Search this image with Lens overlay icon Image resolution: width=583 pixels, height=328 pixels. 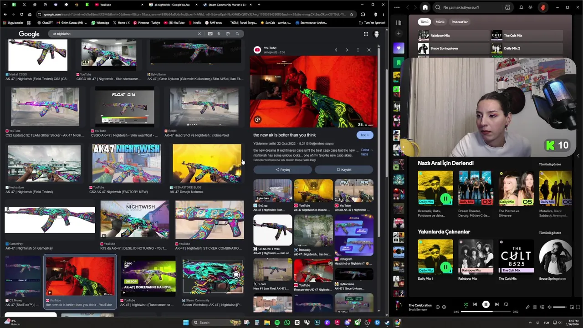tap(257, 120)
